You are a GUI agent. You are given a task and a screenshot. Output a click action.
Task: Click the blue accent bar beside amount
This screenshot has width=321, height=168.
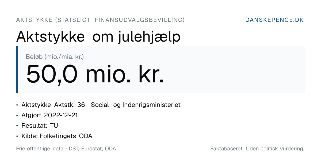point(17,70)
